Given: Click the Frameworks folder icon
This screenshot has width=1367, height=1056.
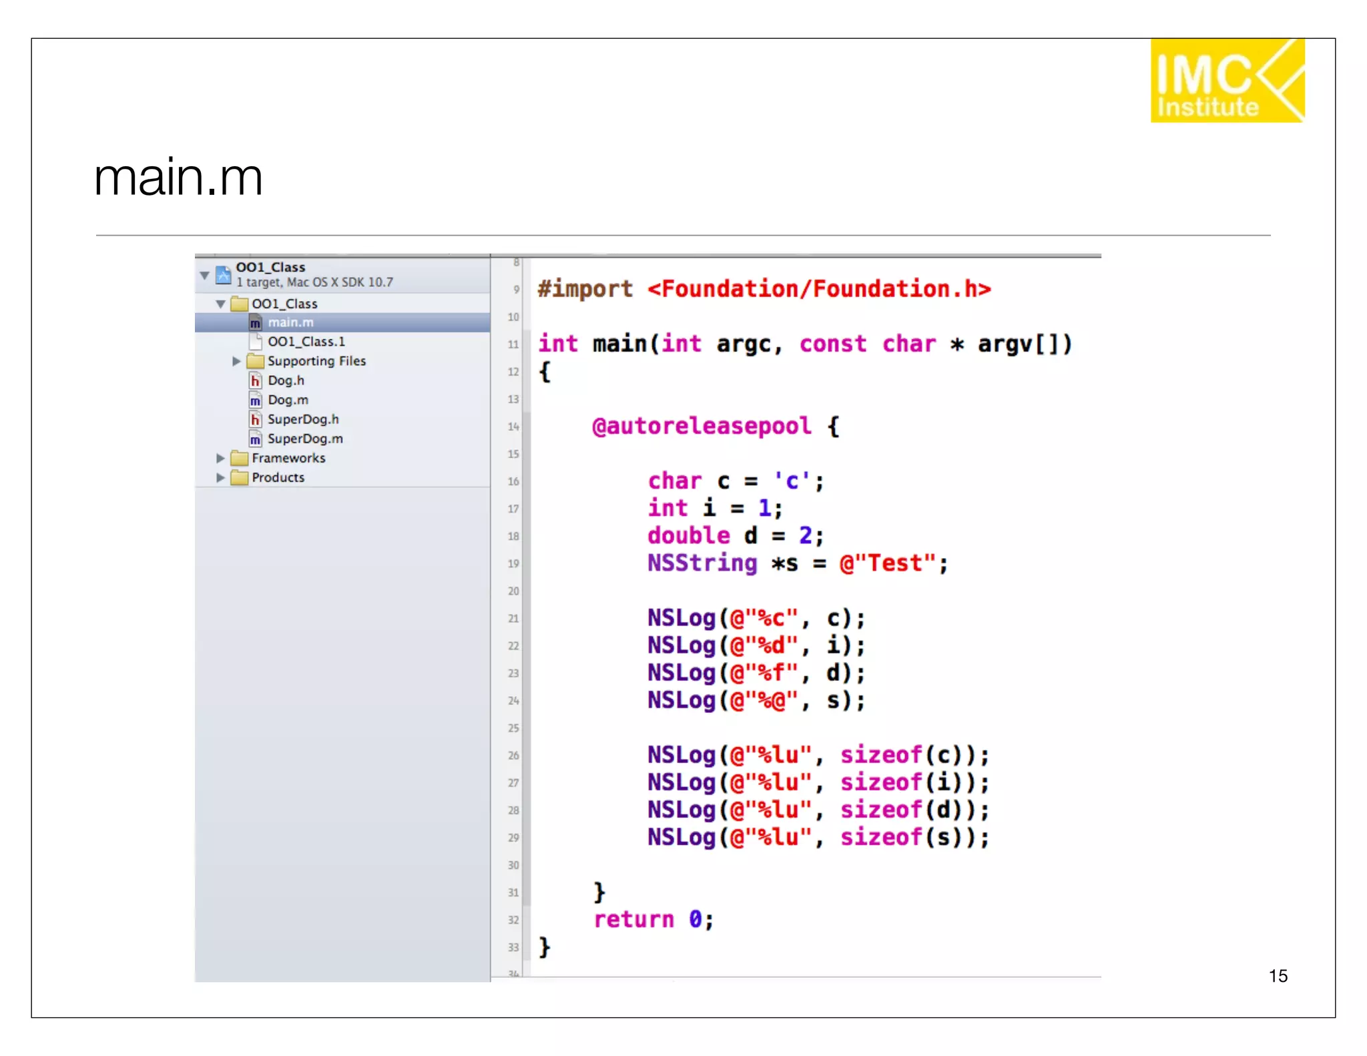Looking at the screenshot, I should click(239, 458).
